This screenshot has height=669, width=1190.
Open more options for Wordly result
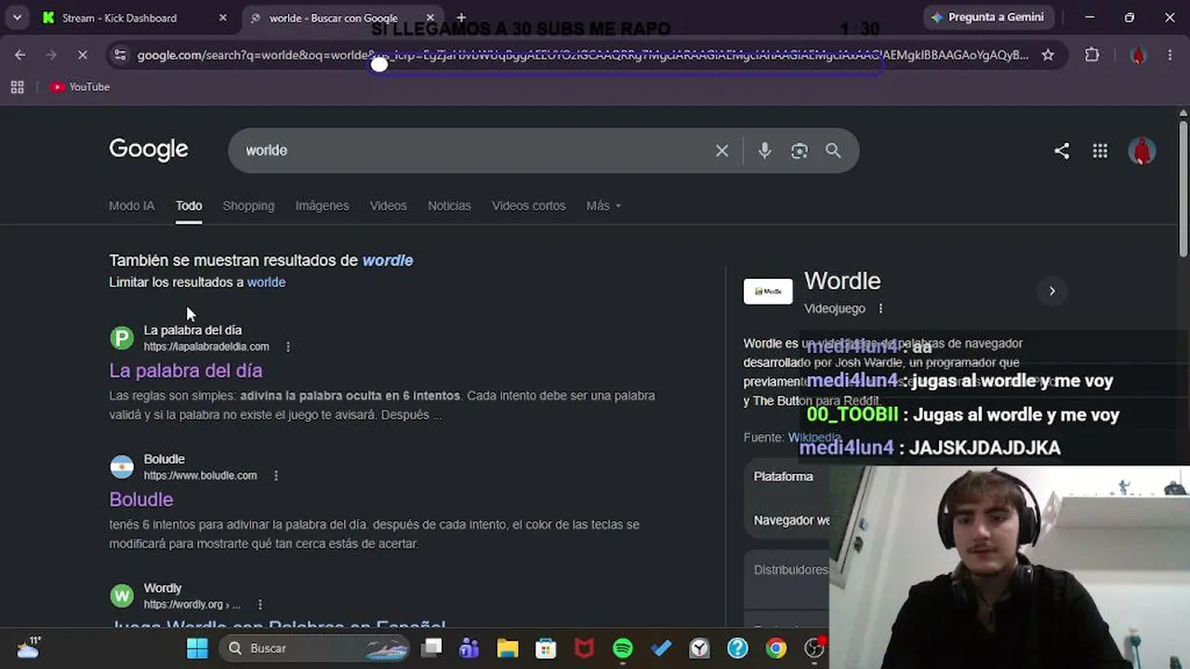260,605
